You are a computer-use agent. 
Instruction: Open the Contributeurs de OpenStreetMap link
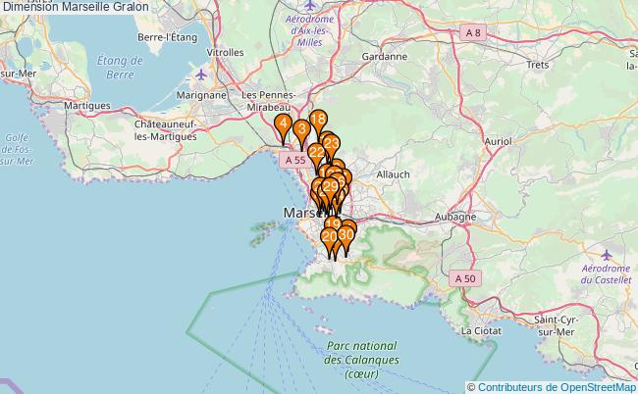point(552,386)
